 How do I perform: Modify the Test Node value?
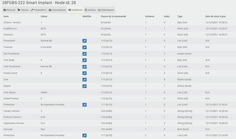84,60
